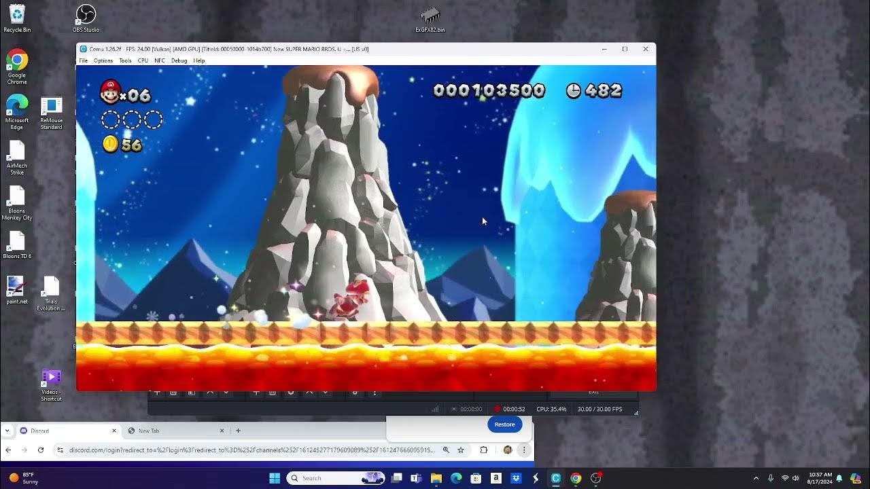Open a new Chrome tab with plus
The height and width of the screenshot is (489, 870).
click(238, 431)
